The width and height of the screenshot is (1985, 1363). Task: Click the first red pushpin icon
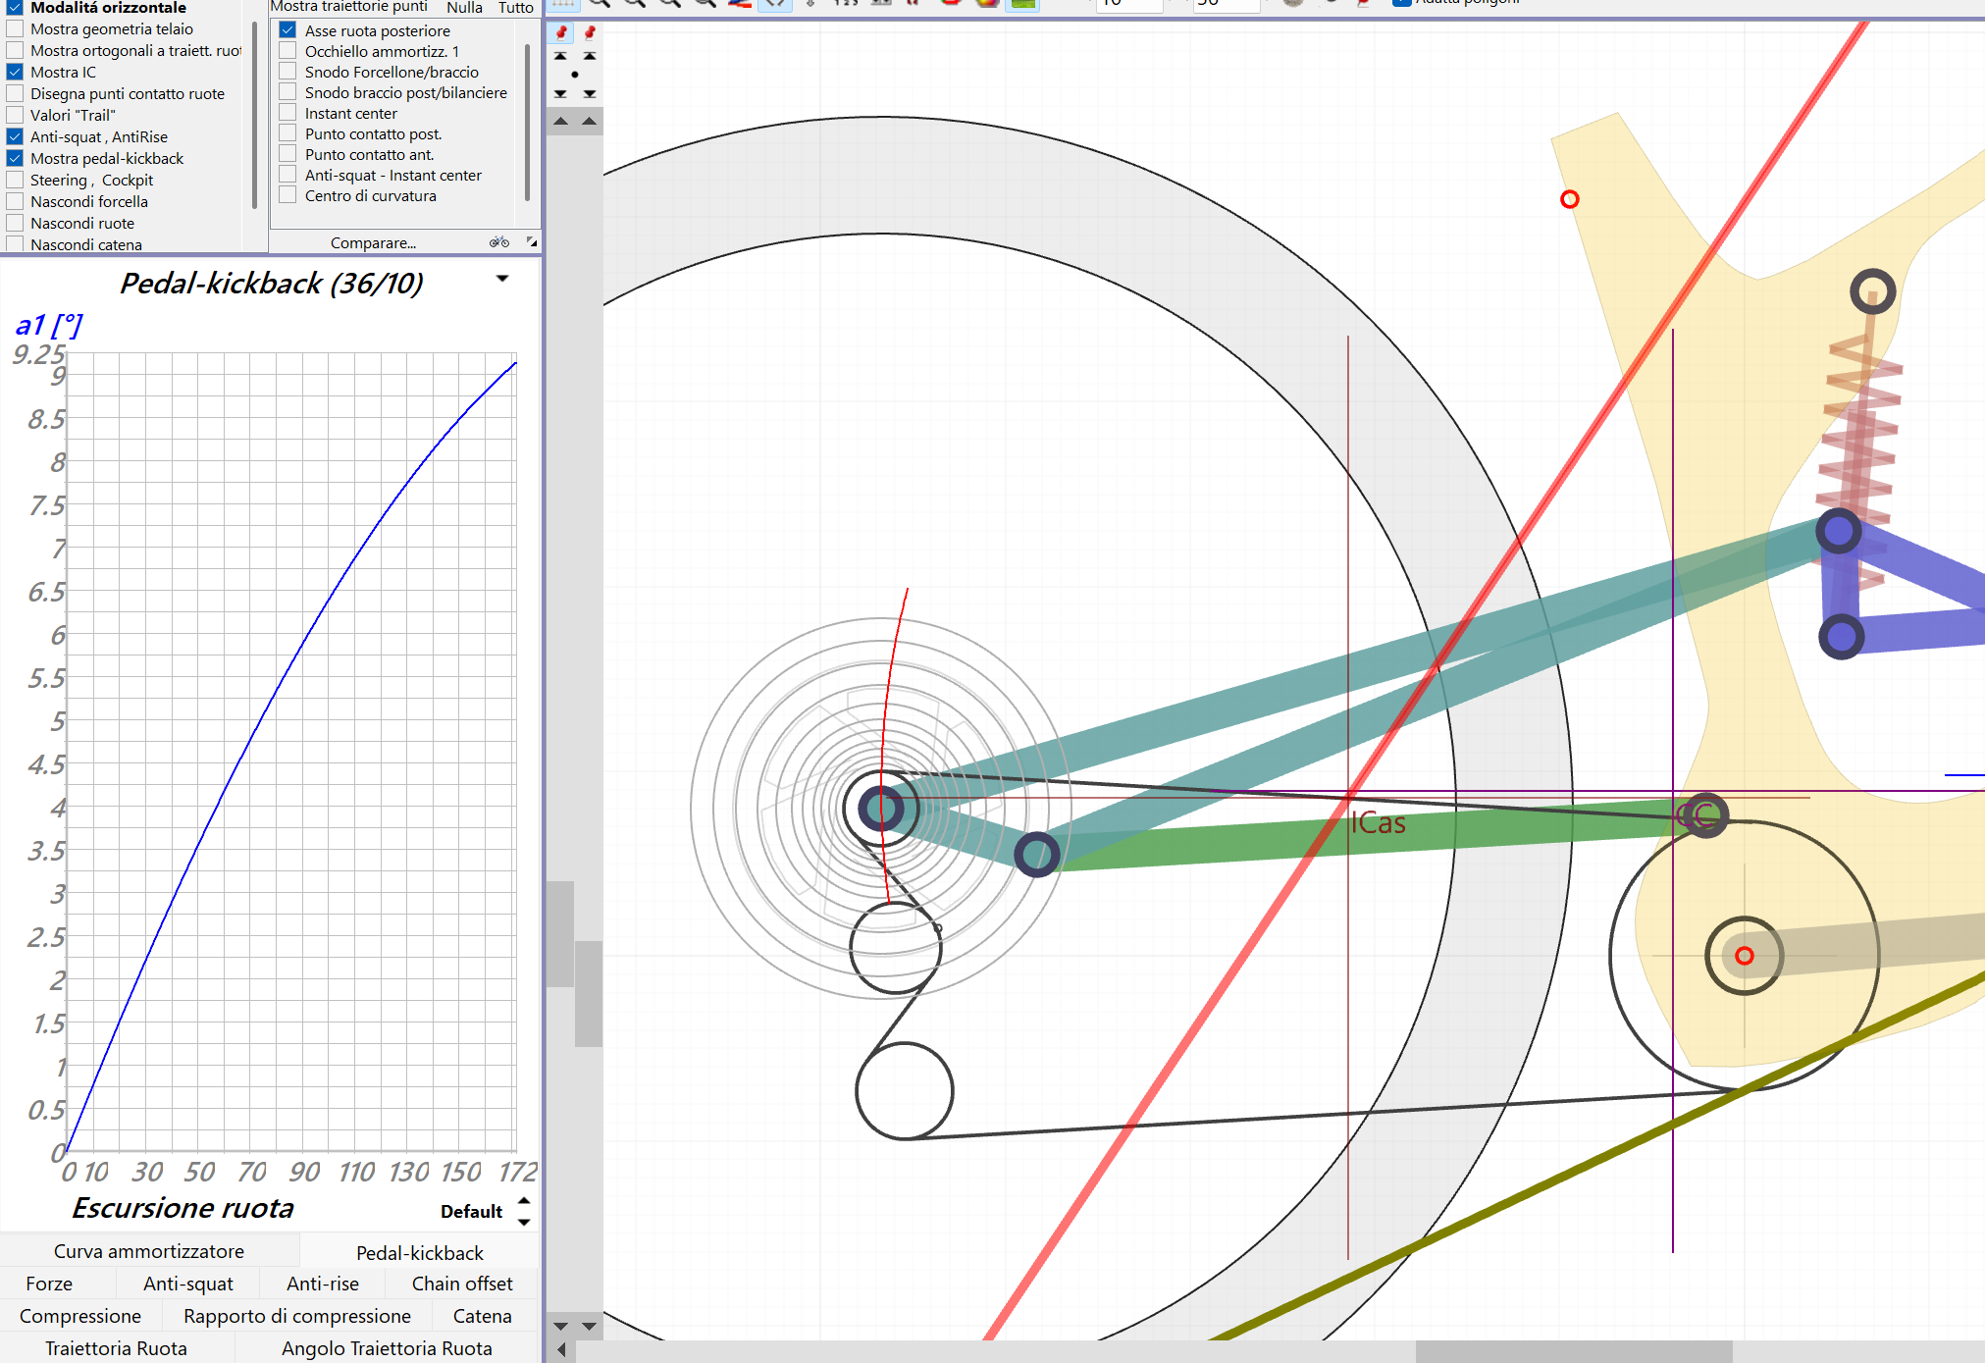click(x=561, y=32)
